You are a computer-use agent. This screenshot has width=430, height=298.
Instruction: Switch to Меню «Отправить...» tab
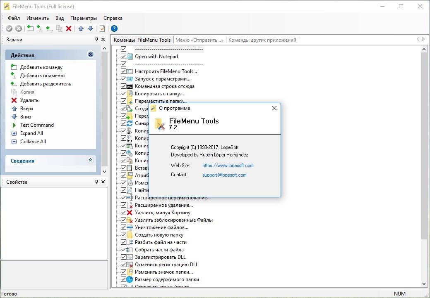(199, 40)
